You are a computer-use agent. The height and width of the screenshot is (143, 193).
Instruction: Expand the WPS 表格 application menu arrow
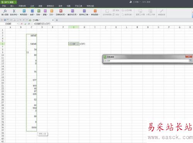pyautogui.click(x=16, y=2)
